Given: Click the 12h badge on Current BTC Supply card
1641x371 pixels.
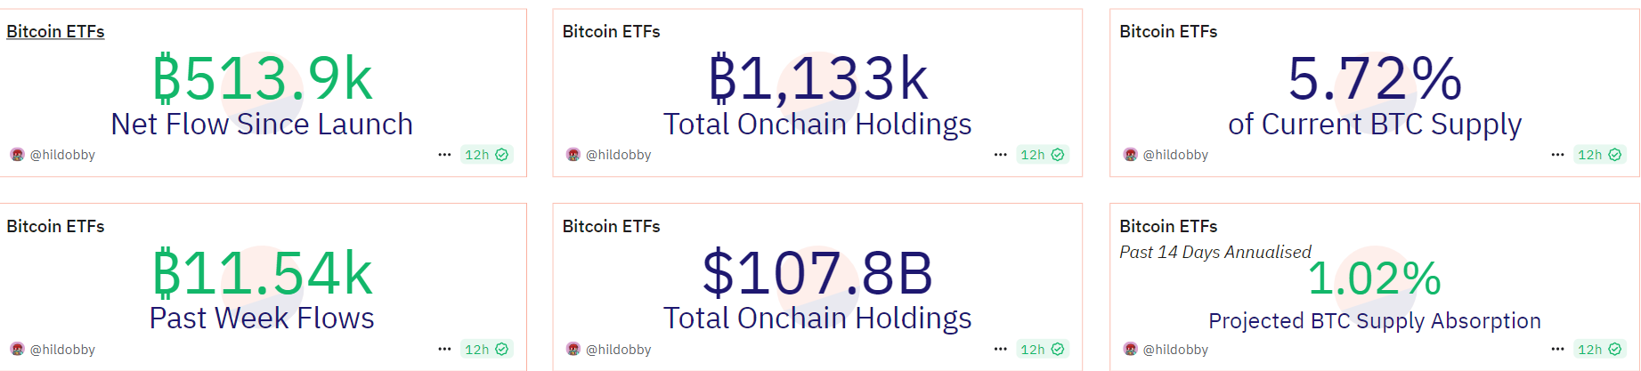Looking at the screenshot, I should click(1599, 155).
